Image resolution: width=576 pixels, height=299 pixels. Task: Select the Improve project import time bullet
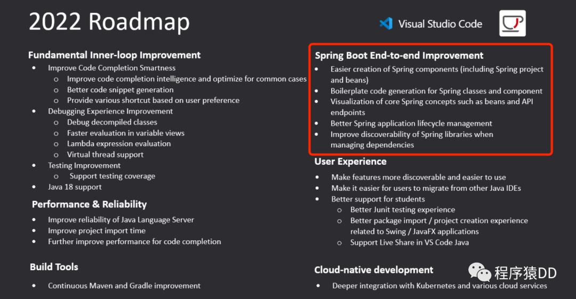pos(97,231)
